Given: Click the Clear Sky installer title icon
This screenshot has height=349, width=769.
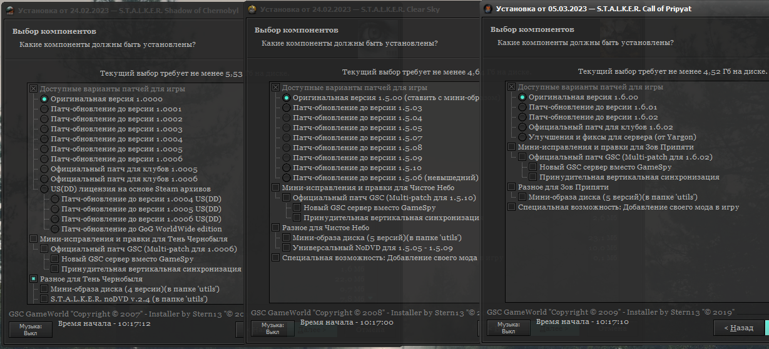Looking at the screenshot, I should 252,9.
